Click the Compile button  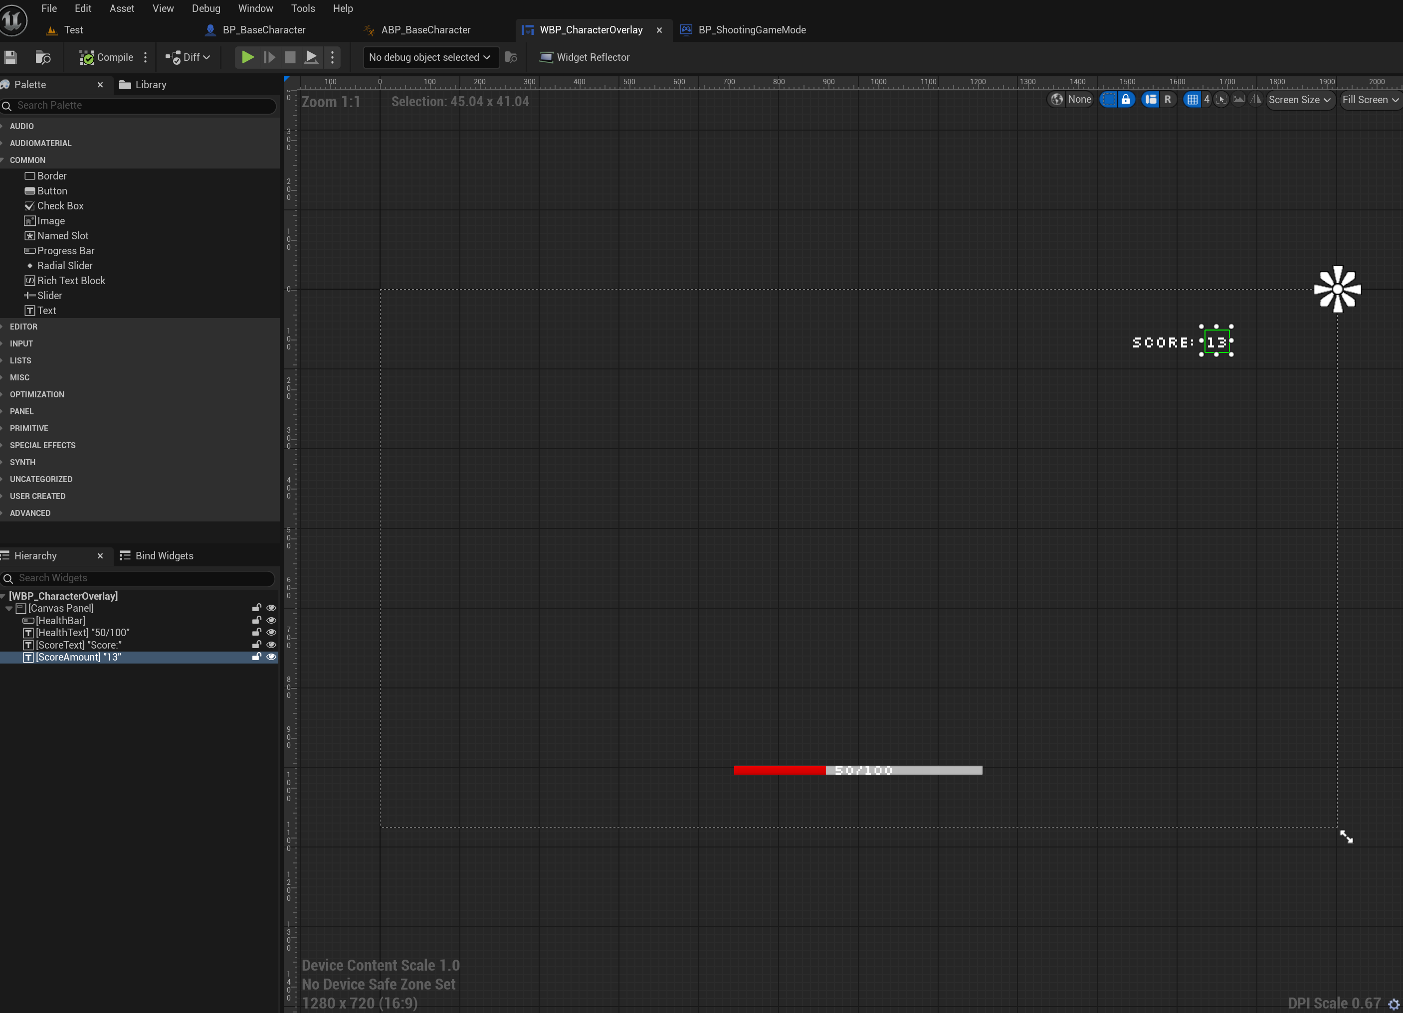(106, 57)
